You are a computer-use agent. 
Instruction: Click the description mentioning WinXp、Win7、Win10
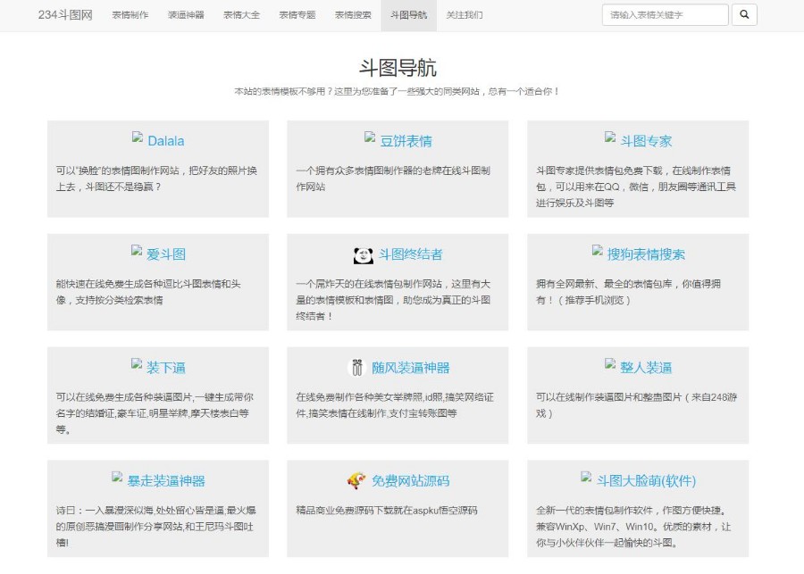[633, 527]
